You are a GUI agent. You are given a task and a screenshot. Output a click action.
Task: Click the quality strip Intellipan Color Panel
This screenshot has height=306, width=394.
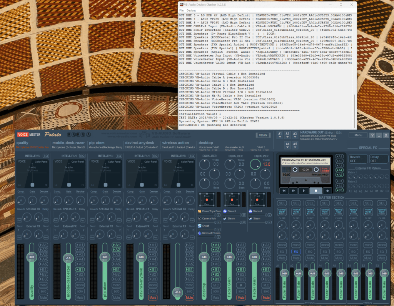click(x=32, y=173)
